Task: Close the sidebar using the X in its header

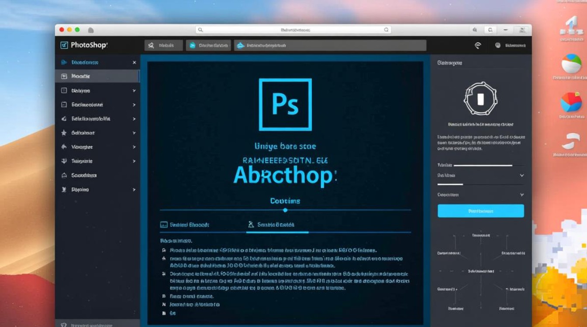Action: pyautogui.click(x=134, y=62)
